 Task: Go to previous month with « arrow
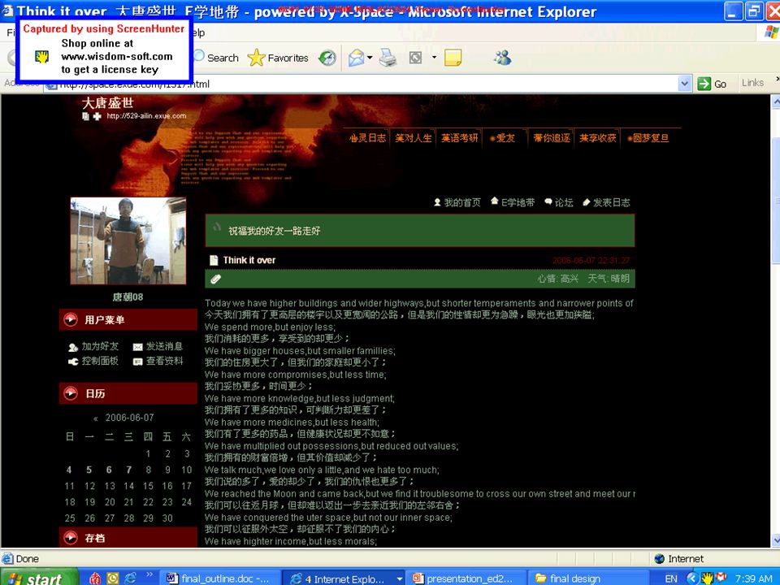point(96,418)
